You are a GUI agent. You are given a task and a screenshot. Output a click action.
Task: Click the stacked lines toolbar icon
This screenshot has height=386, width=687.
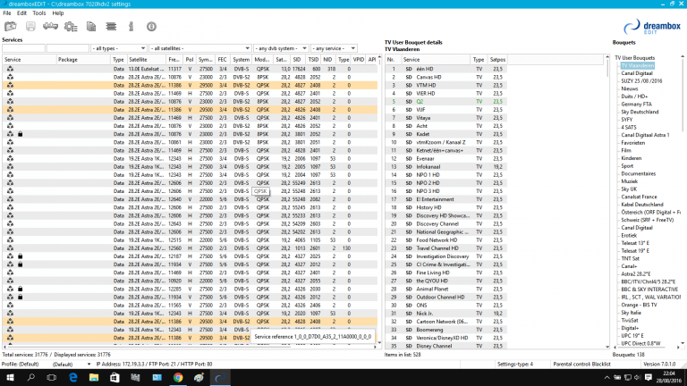pyautogui.click(x=113, y=27)
